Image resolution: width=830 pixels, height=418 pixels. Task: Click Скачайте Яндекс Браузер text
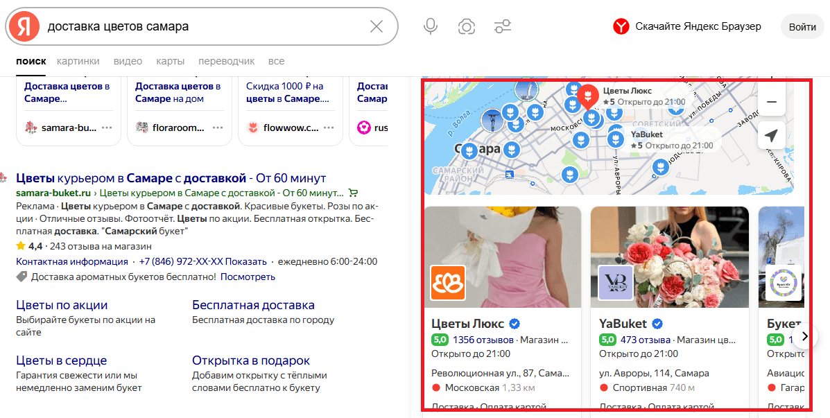(698, 26)
